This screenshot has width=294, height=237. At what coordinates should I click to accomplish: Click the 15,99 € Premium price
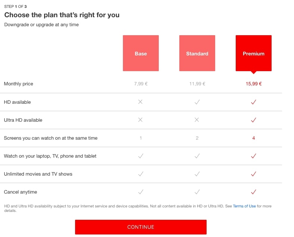point(254,84)
